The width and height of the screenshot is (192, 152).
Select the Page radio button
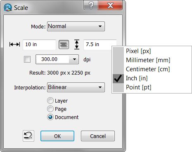click(50, 109)
